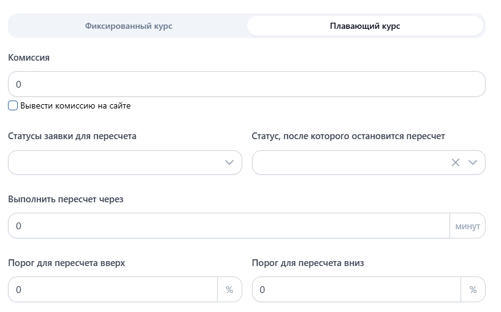Click the % suffix of Порог вверх
501x312 pixels.
(229, 290)
